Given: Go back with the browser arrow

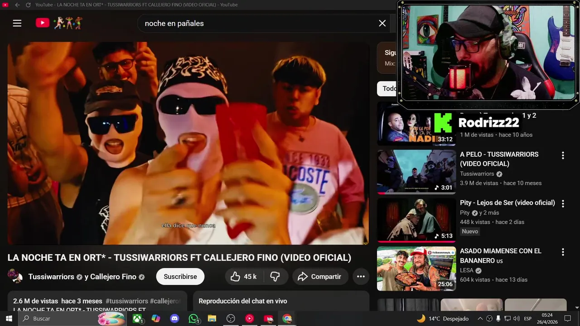Looking at the screenshot, I should coord(17,5).
